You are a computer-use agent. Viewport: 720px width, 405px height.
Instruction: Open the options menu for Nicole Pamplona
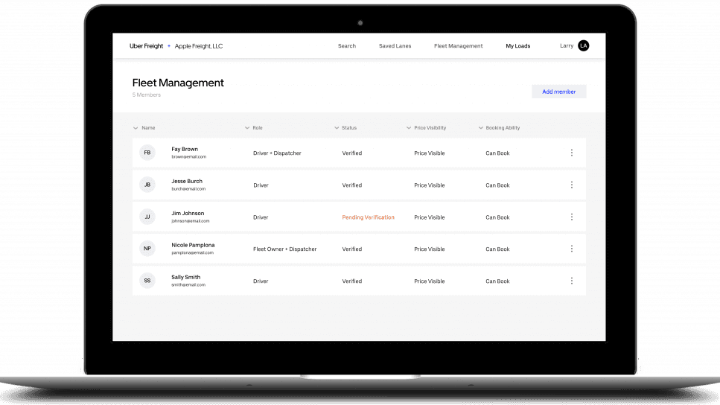coord(572,249)
